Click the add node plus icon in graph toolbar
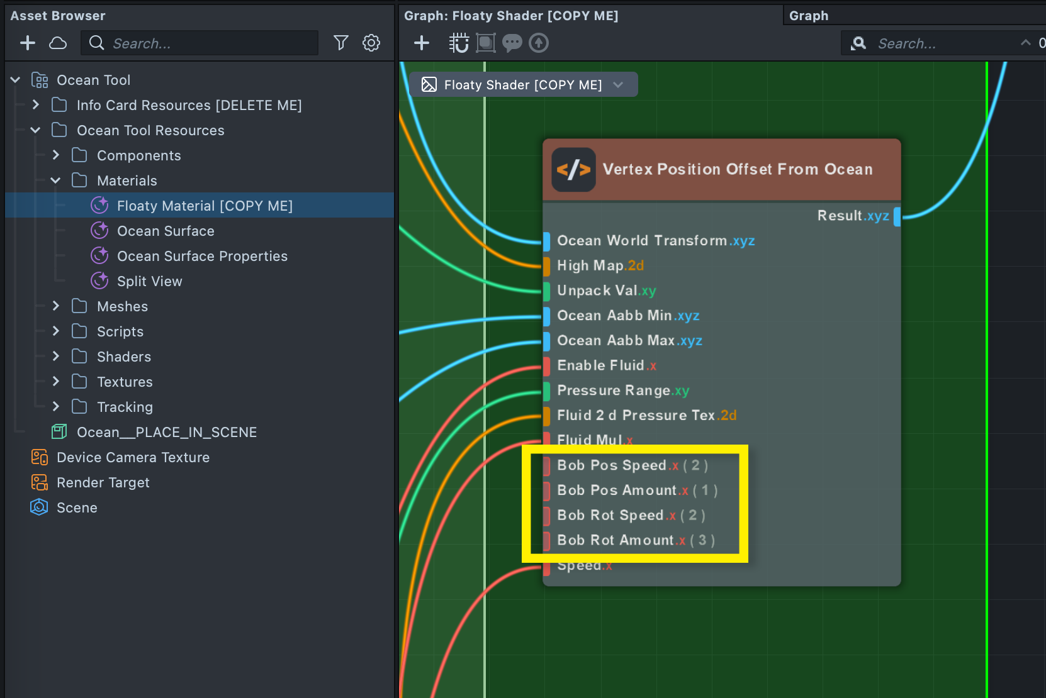 click(422, 43)
